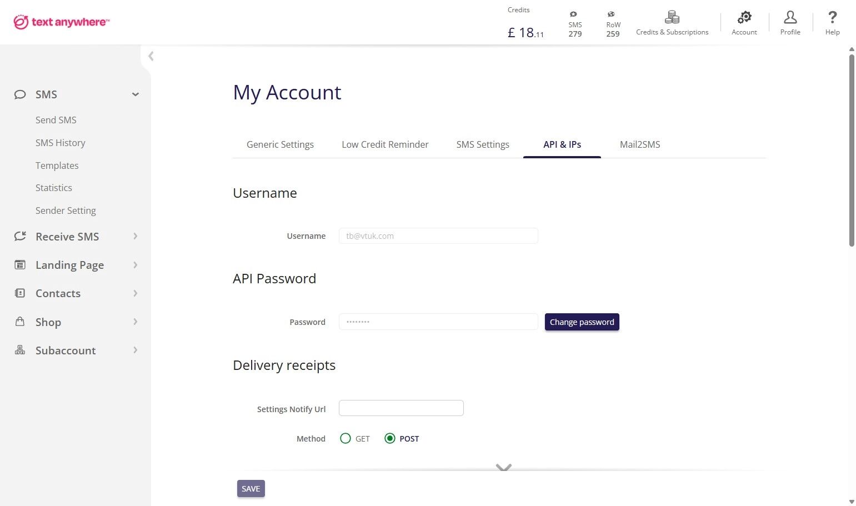Collapse the sidebar with the arrow

pyautogui.click(x=151, y=56)
